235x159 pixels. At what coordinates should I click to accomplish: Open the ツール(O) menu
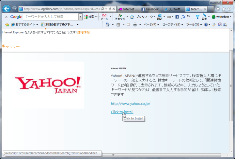[x=194, y=24]
